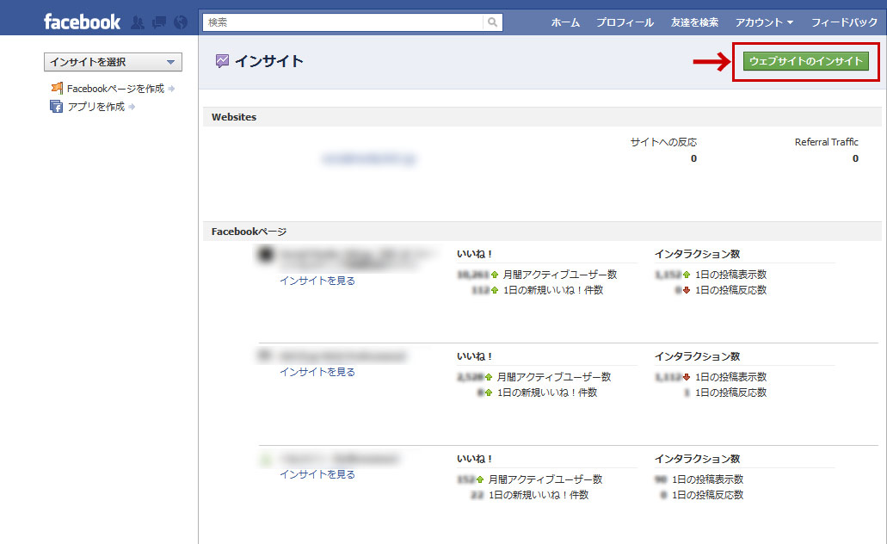Click second page's blurred profile thumbnail
The width and height of the screenshot is (887, 544).
264,355
